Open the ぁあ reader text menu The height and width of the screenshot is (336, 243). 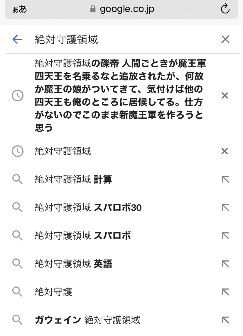click(20, 9)
